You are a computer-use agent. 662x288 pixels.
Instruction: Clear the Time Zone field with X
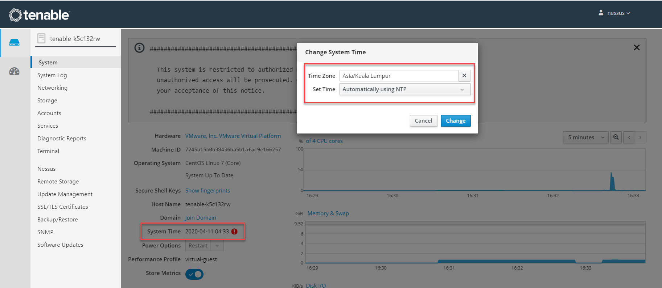(464, 76)
